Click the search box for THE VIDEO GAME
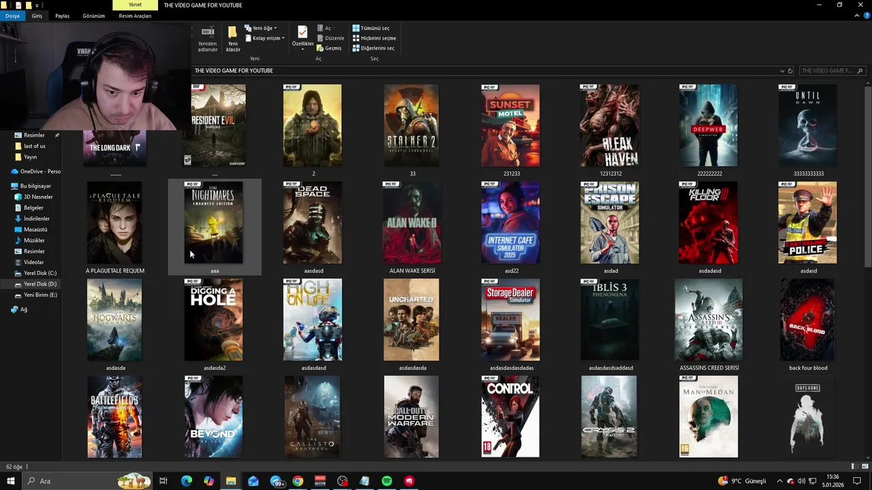The height and width of the screenshot is (490, 872). pos(831,71)
